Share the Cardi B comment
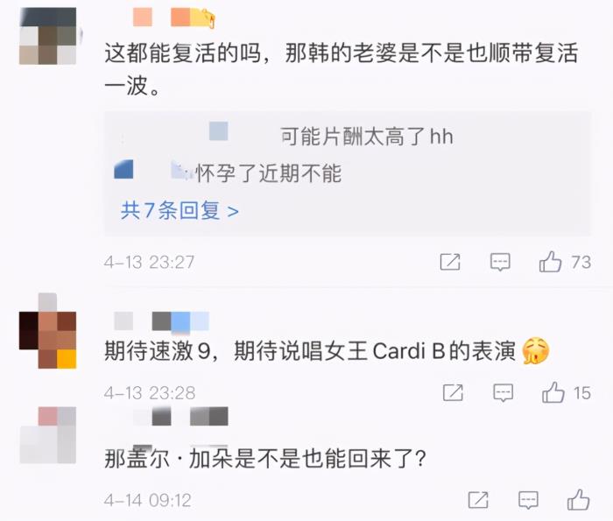This screenshot has width=613, height=521. [x=453, y=392]
